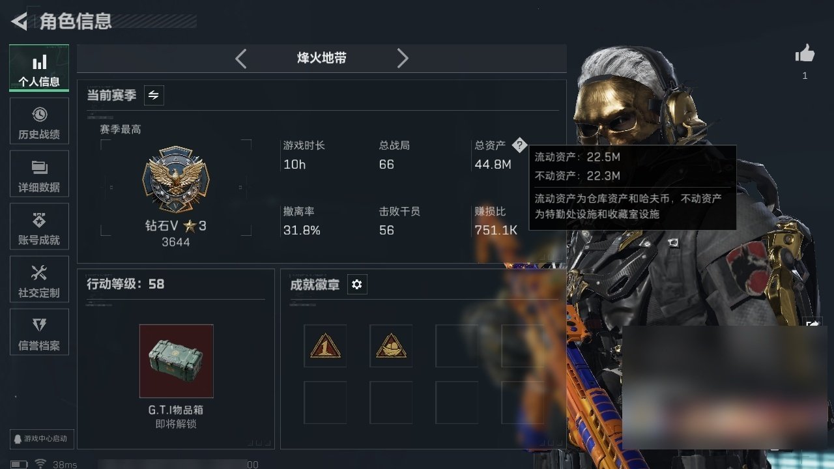Select the 详细数据 folder icon tab
The height and width of the screenshot is (469, 834).
(39, 174)
